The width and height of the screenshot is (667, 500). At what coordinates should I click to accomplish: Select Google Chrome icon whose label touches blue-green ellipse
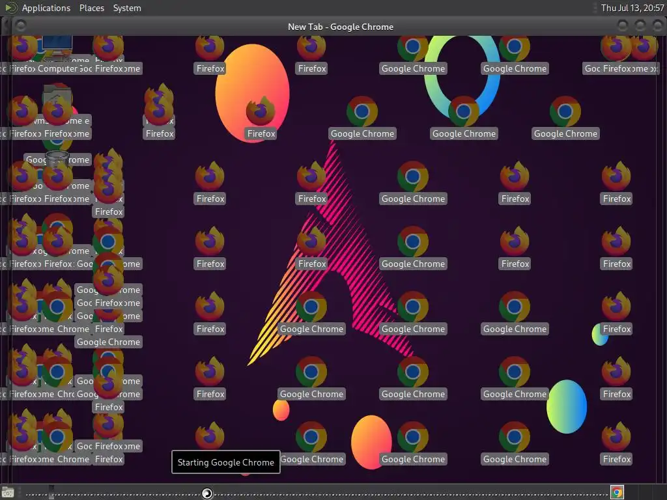pos(515,372)
